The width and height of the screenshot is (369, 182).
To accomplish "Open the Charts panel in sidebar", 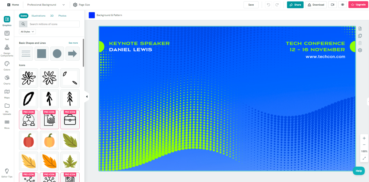I will tap(7, 79).
